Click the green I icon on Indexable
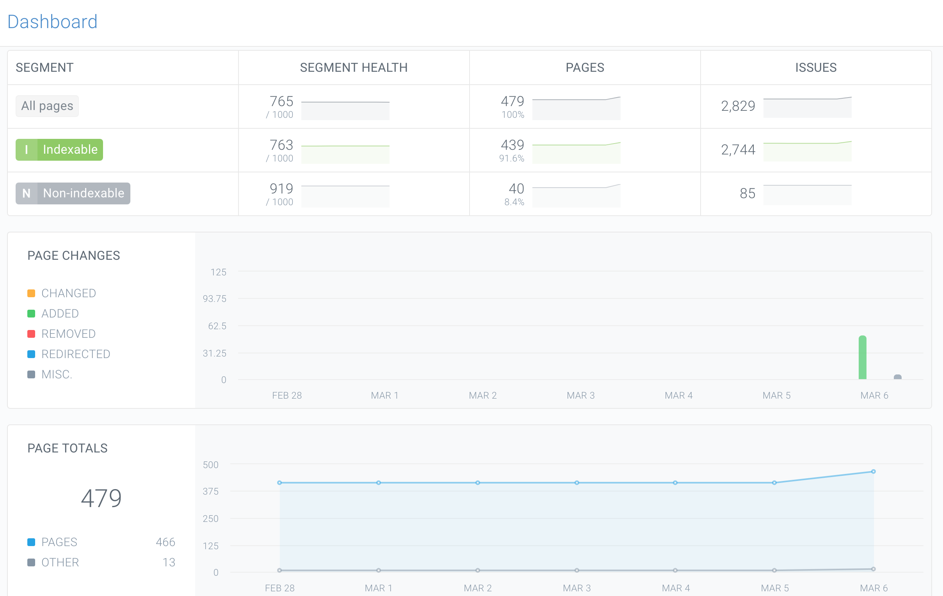This screenshot has height=596, width=943. pos(26,149)
